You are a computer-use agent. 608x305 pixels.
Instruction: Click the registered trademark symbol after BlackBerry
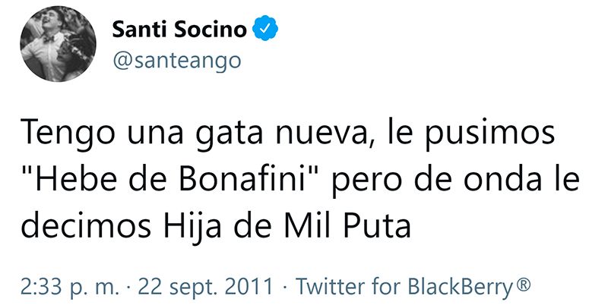click(x=522, y=287)
